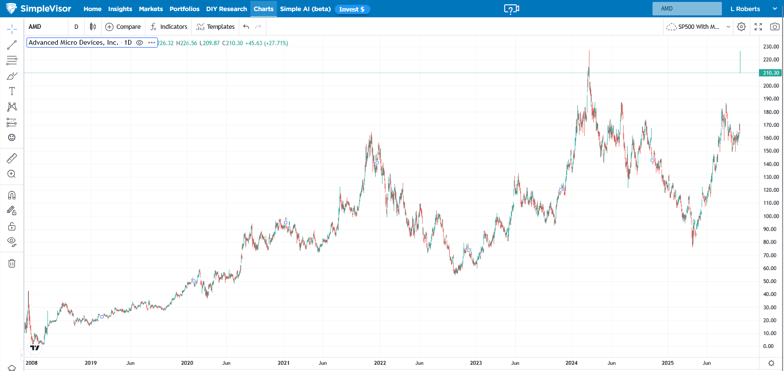The width and height of the screenshot is (784, 371).
Task: Toggle visibility of Advanced Micro Devices series
Action: [x=140, y=43]
